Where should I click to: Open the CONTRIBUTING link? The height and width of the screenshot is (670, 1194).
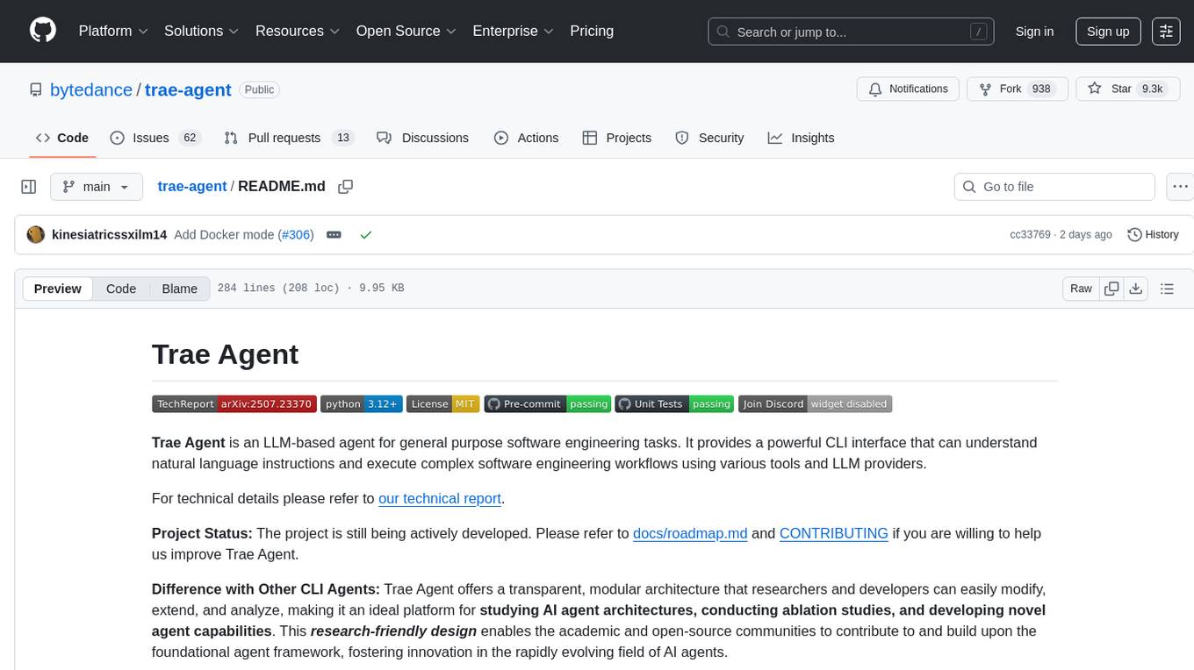tap(834, 533)
